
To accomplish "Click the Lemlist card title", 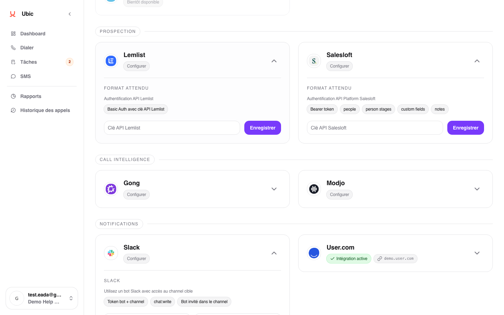I will 134,55.
